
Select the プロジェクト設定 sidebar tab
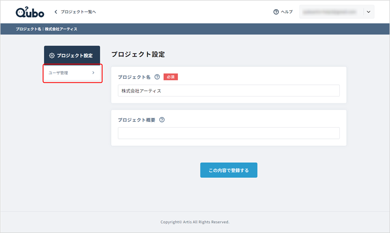72,56
